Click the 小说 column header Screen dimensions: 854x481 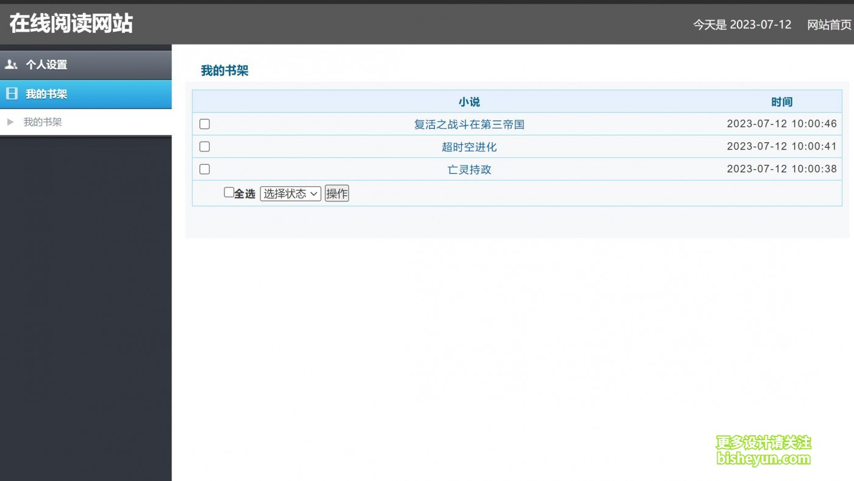point(469,102)
